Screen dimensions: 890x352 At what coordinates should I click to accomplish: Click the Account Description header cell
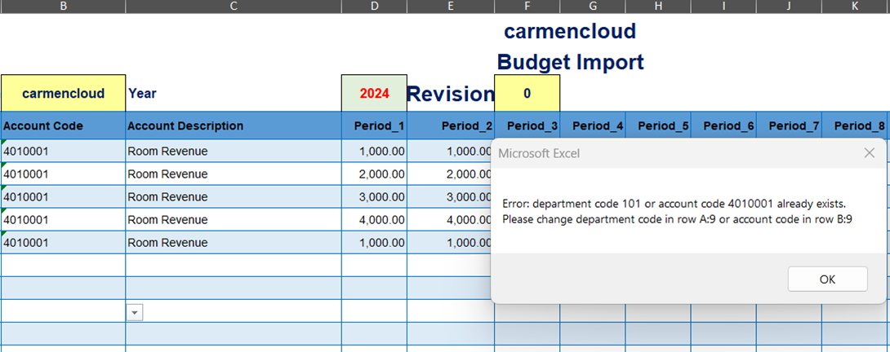(x=234, y=125)
